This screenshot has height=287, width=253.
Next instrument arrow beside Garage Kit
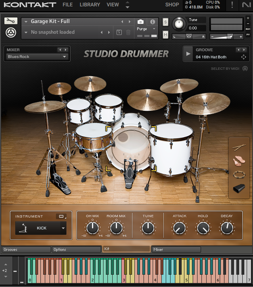pyautogui.click(x=130, y=21)
